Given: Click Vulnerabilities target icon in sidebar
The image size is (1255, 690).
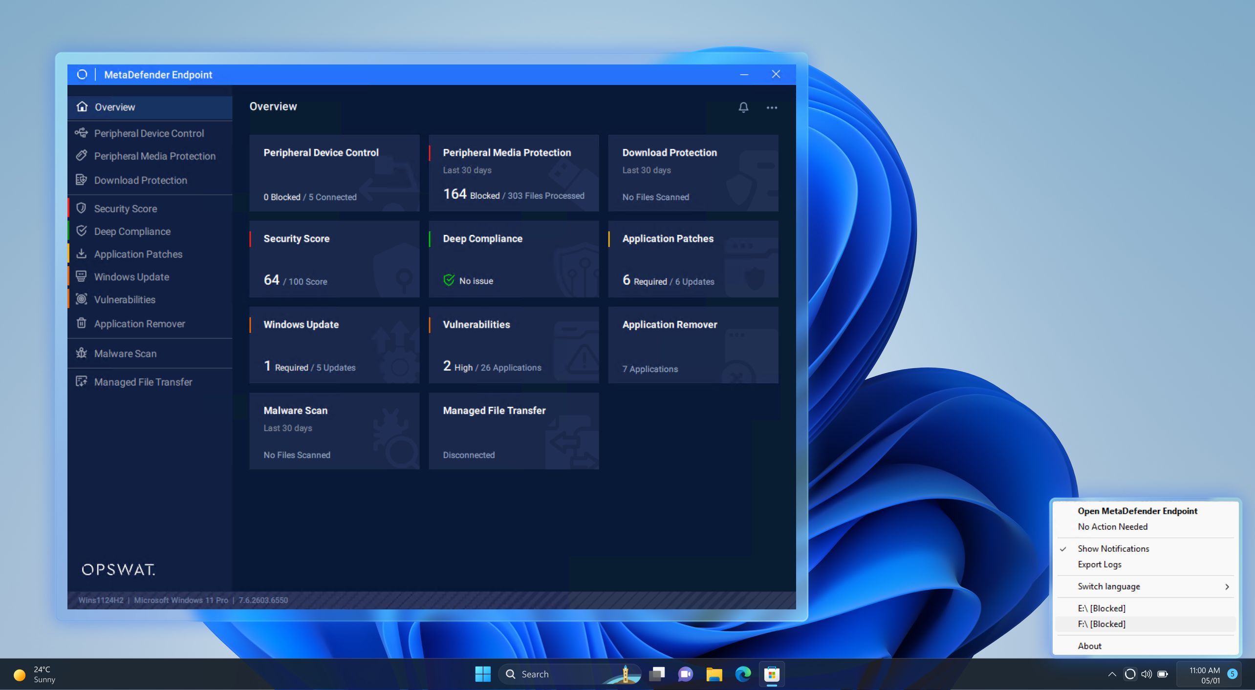Looking at the screenshot, I should 81,299.
